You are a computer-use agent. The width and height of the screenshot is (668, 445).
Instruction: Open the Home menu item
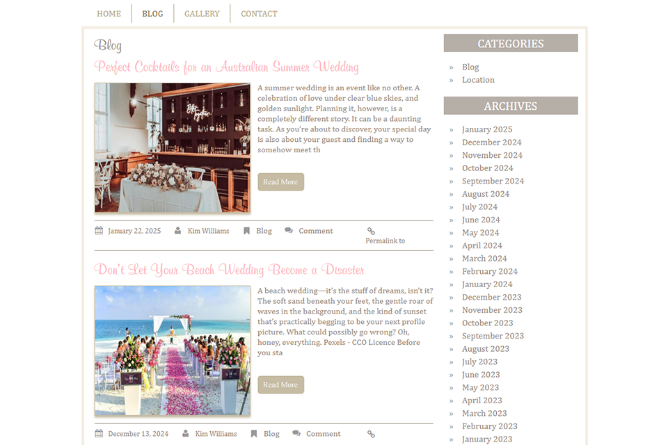point(109,14)
